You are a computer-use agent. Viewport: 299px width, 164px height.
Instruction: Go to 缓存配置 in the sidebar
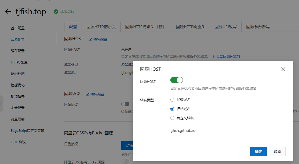[18, 51]
